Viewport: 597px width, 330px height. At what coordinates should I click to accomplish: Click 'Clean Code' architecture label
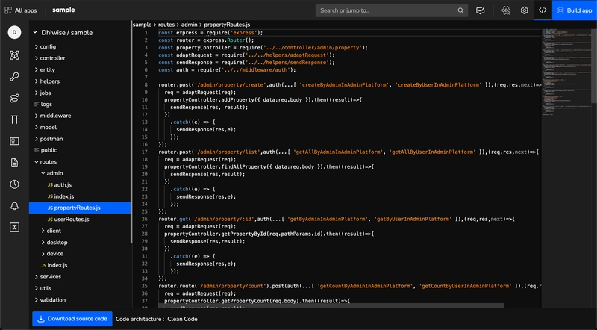pos(182,319)
